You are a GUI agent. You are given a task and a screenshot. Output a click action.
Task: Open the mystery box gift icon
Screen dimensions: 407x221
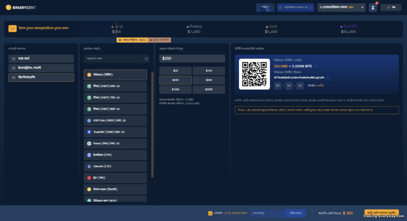(x=265, y=8)
